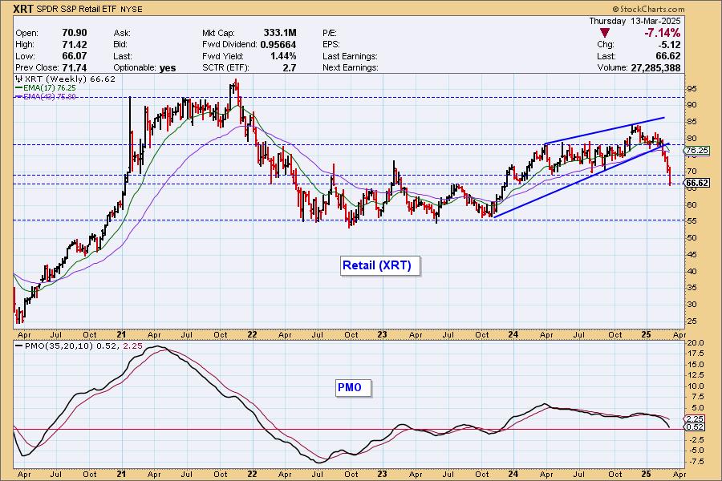The height and width of the screenshot is (481, 722).
Task: Click the Ask label
Action: [x=122, y=33]
